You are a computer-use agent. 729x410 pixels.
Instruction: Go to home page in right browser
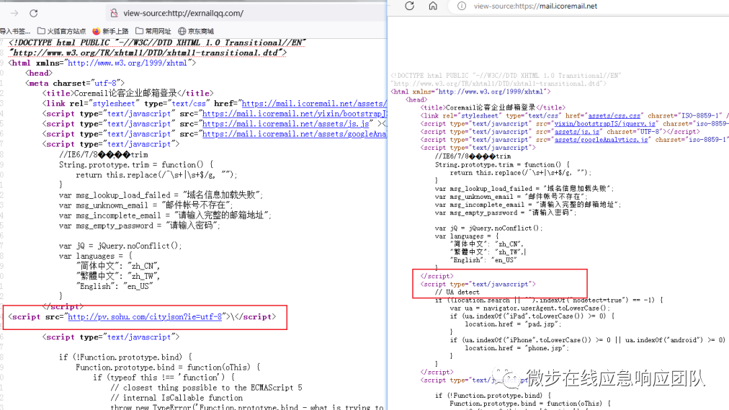tap(433, 6)
